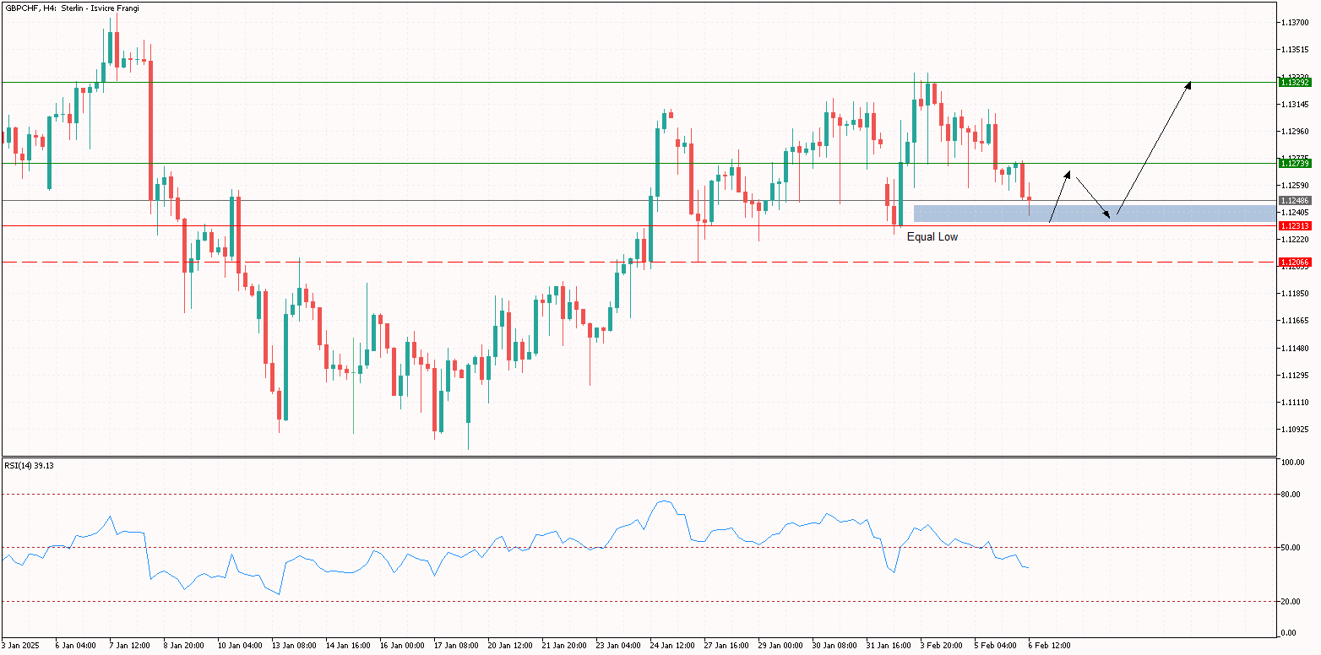Image resolution: width=1321 pixels, height=655 pixels.
Task: Click the 14 Jan 16:00 time label
Action: pyautogui.click(x=348, y=646)
